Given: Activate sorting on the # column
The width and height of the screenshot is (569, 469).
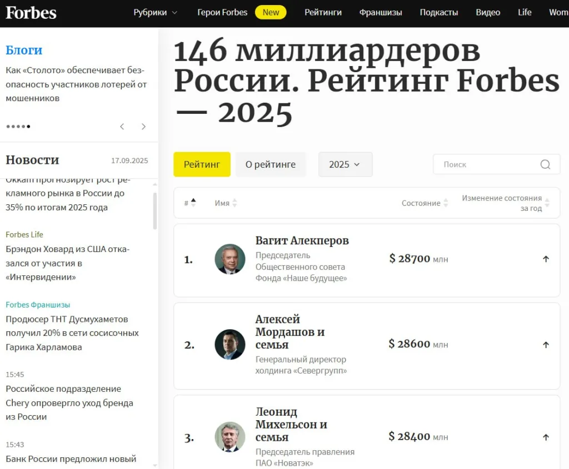Looking at the screenshot, I should [189, 203].
